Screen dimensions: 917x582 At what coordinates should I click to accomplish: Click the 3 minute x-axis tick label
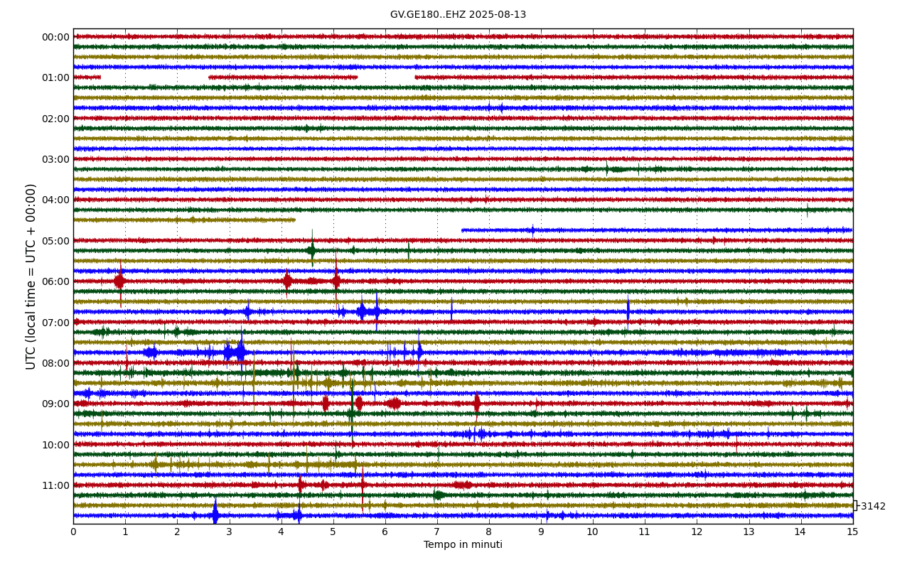229,532
